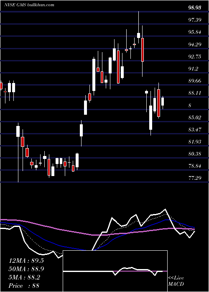Click the Price : 88 readout
Viewport: 209px width, 292px height.
coord(24,286)
